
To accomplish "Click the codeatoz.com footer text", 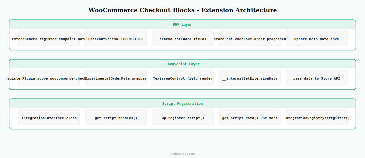I will (x=182, y=154).
